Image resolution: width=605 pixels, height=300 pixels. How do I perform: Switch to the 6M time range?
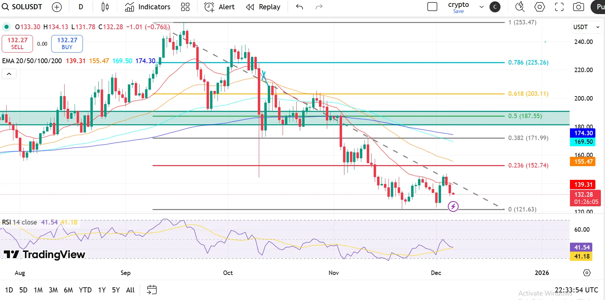click(68, 290)
